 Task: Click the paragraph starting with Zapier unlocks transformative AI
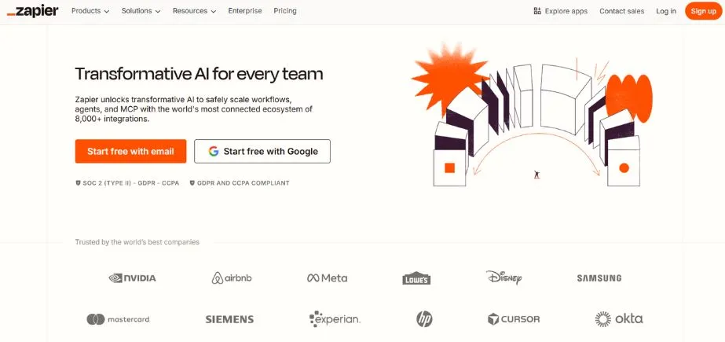(x=194, y=109)
